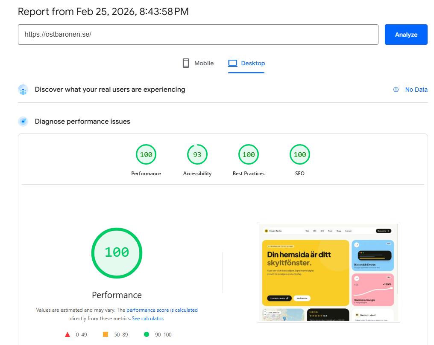Viewport: 434px width, 345px height.
Task: Click the Analyze button
Action: pyautogui.click(x=406, y=35)
